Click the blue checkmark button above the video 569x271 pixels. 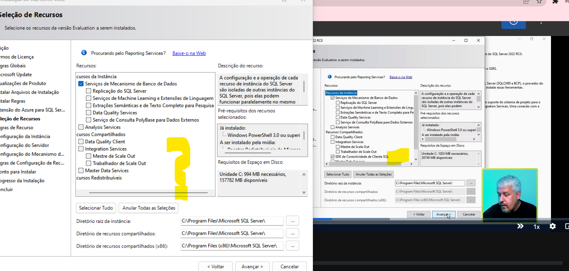coord(514,24)
